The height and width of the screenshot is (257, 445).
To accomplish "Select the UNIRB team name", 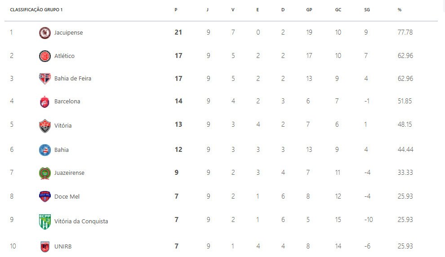I will pos(63,246).
